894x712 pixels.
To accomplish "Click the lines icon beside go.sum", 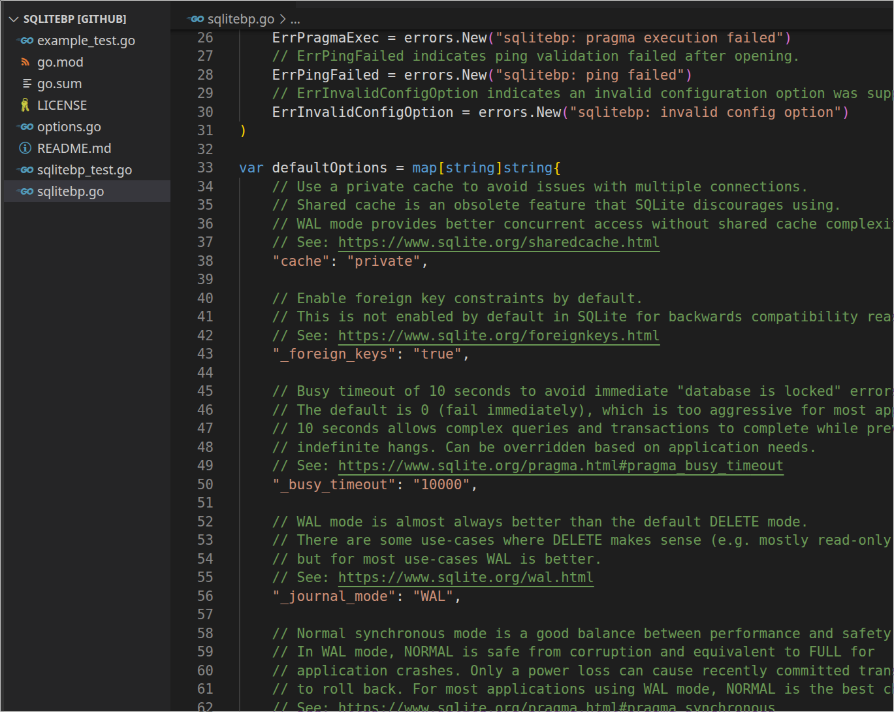I will pyautogui.click(x=26, y=84).
